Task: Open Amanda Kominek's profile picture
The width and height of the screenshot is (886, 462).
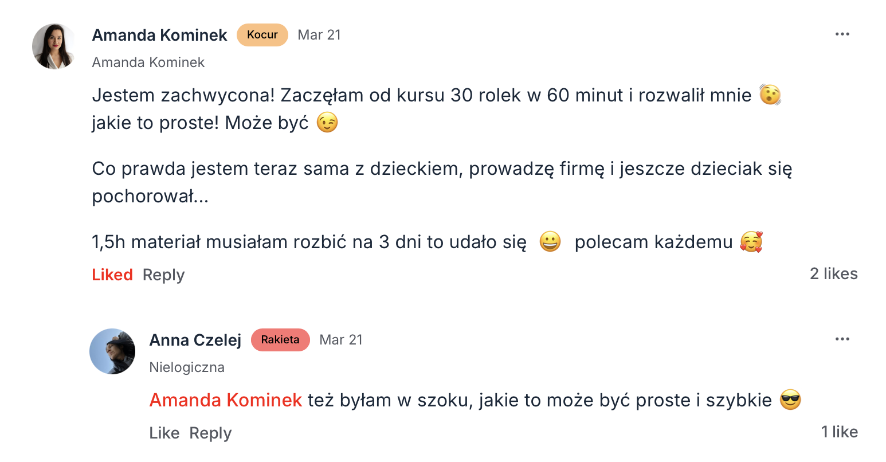Action: click(54, 46)
